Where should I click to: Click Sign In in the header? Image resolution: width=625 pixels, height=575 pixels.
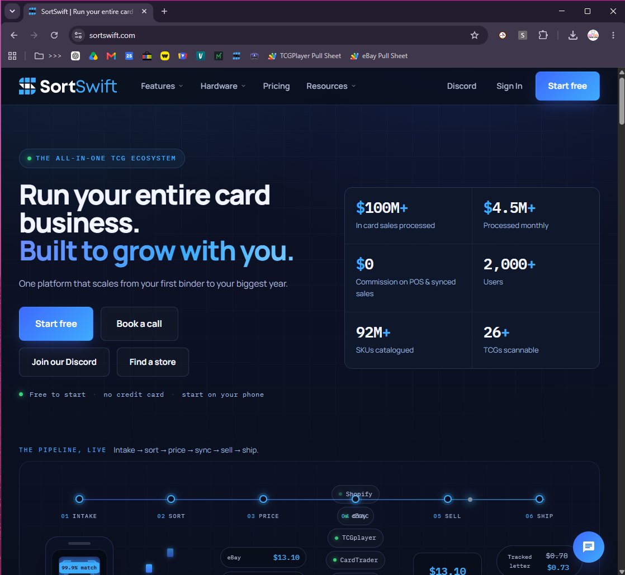click(x=509, y=86)
